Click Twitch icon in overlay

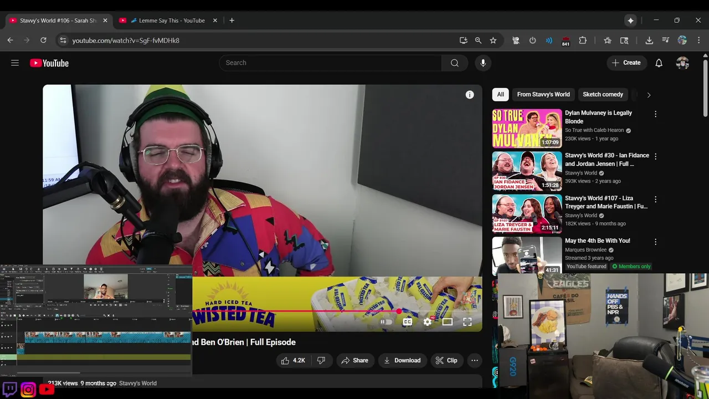click(x=10, y=390)
